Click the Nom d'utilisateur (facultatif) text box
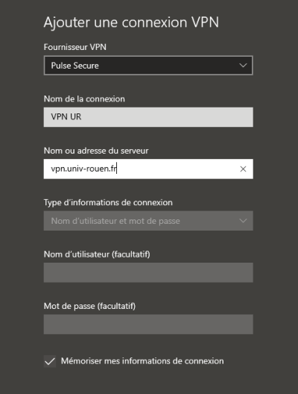The width and height of the screenshot is (298, 394). coord(148,272)
